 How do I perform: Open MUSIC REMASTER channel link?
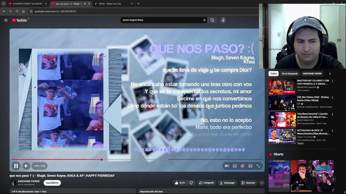(305, 120)
